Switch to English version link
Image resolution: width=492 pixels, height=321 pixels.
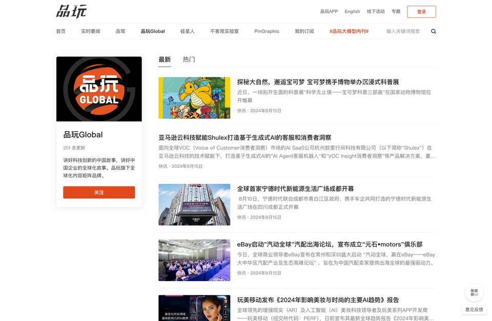tap(353, 11)
